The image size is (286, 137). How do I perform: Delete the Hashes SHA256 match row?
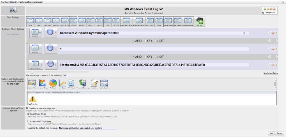coord(273,65)
